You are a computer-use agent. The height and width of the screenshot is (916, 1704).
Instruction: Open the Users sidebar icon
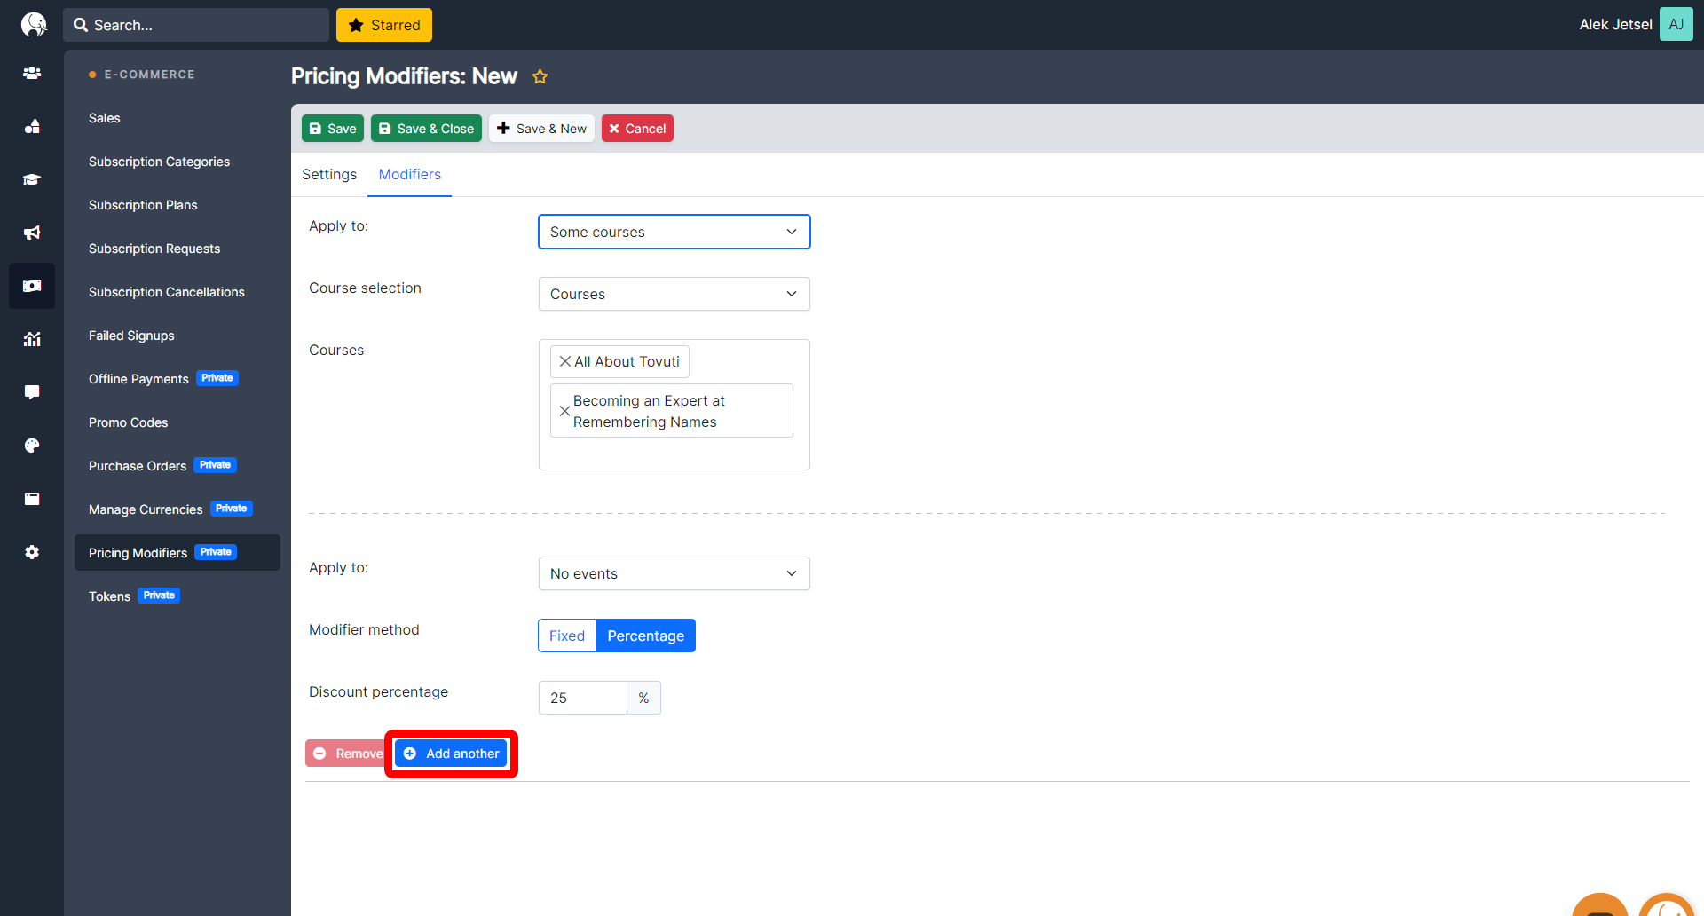click(32, 73)
